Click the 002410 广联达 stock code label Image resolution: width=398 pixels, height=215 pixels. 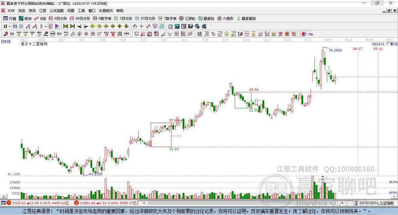tap(384, 44)
